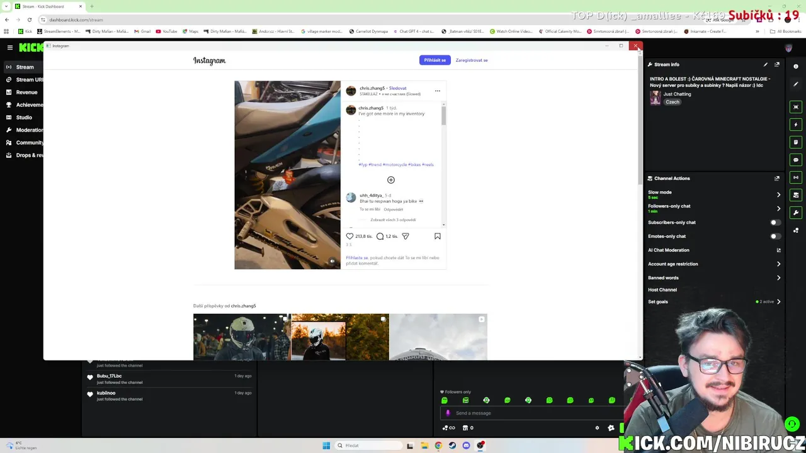
Task: Load more comments with plus circle
Action: [390, 180]
